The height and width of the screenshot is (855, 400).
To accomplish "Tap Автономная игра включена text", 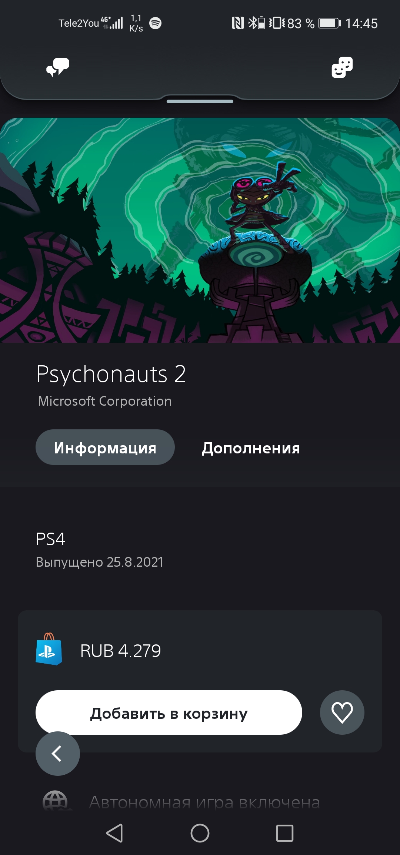I will coord(204,802).
